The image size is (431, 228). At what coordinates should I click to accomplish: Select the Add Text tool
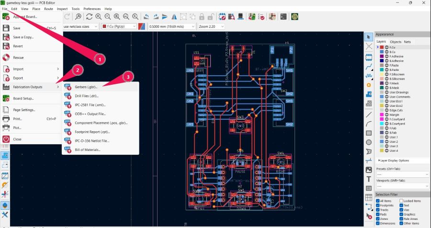[369, 179]
